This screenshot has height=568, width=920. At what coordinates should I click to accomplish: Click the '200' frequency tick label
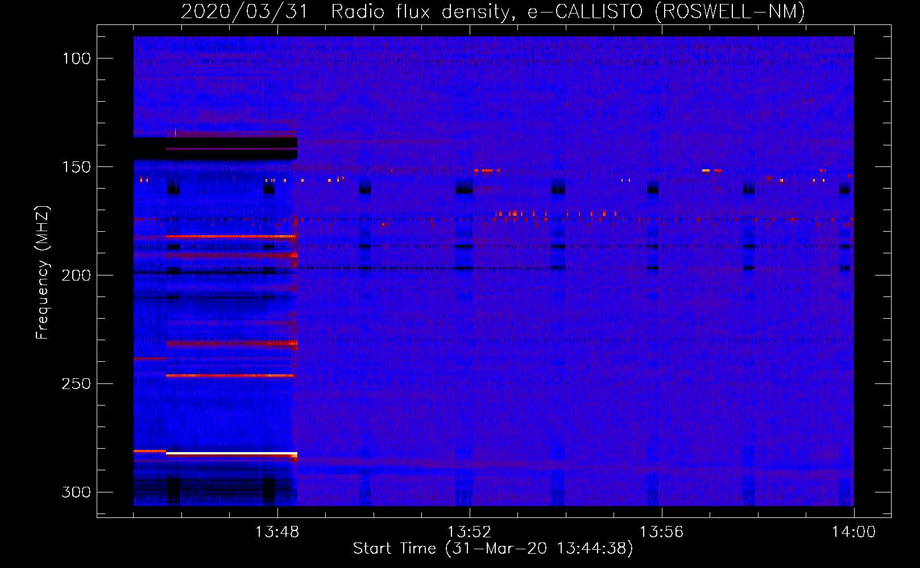(x=77, y=275)
